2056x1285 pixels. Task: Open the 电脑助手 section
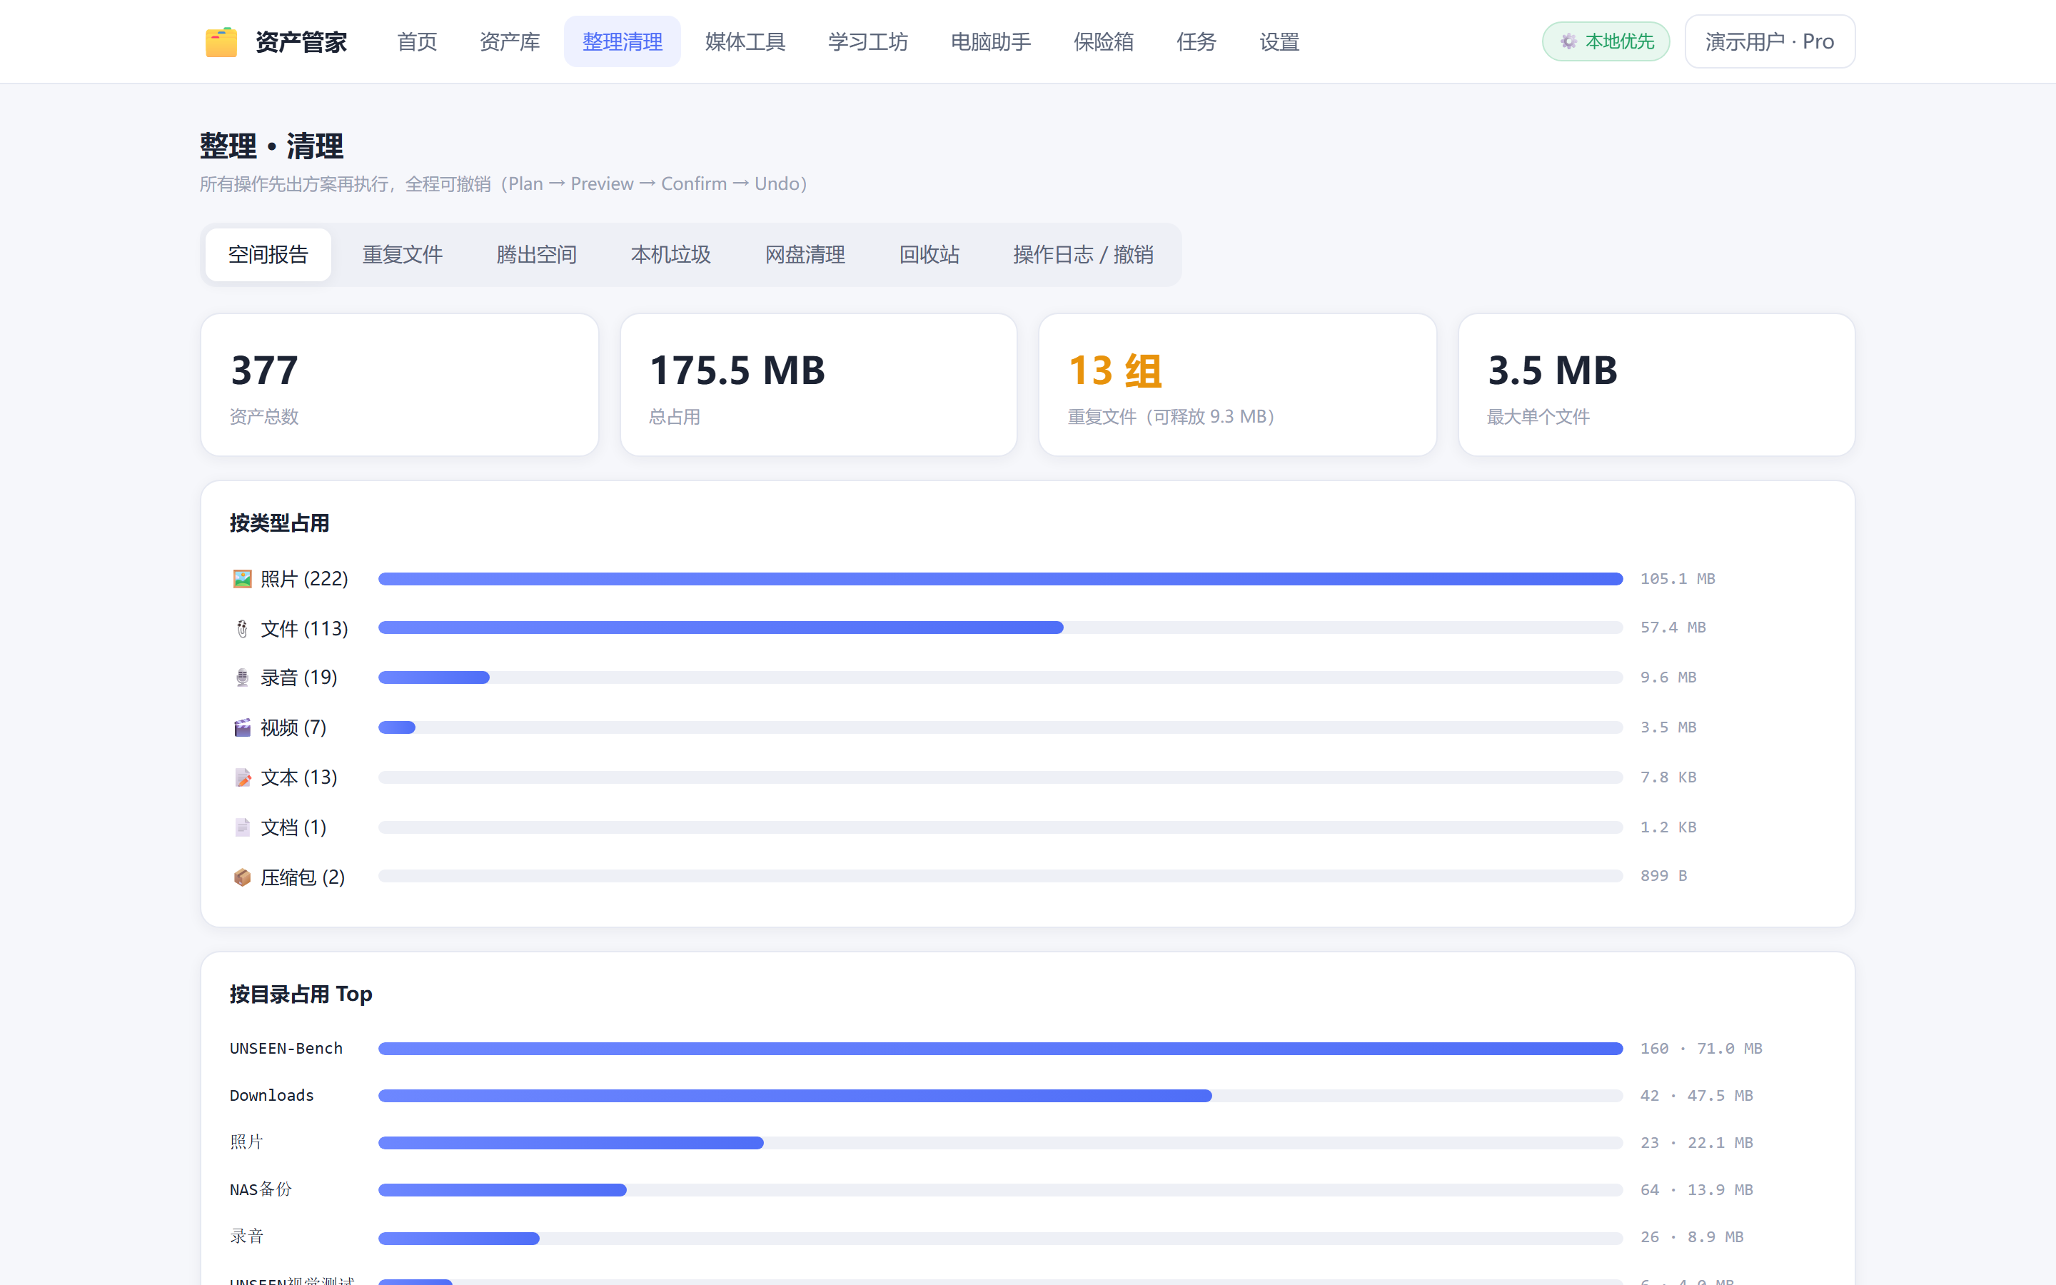coord(991,41)
